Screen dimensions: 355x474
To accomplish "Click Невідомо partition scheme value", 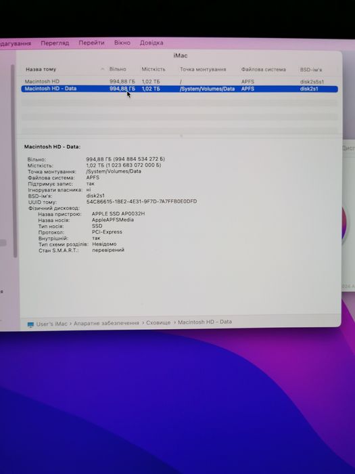I will pyautogui.click(x=104, y=244).
